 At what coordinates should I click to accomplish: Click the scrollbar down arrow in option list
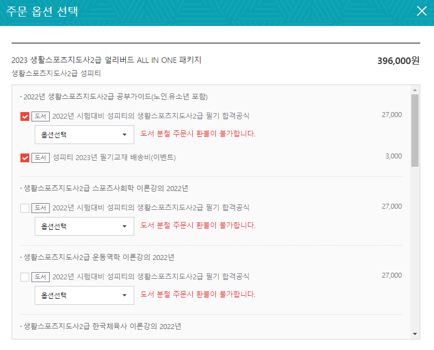pos(415,334)
